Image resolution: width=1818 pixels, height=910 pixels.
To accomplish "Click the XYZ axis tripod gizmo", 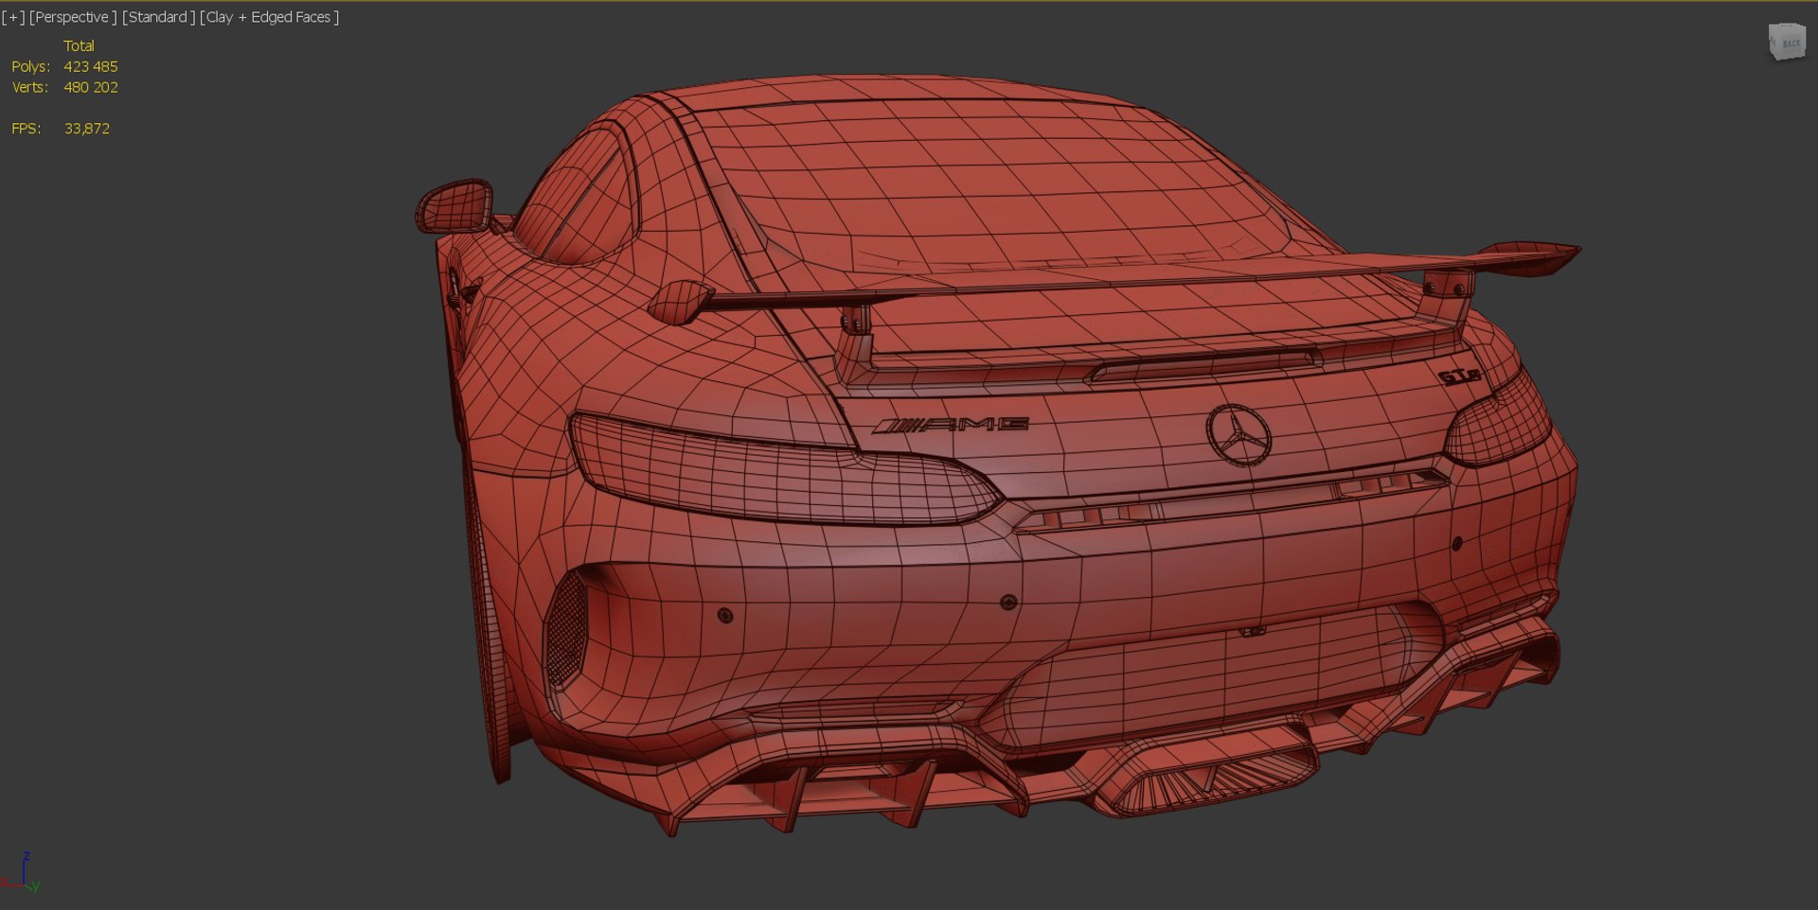I will point(21,872).
